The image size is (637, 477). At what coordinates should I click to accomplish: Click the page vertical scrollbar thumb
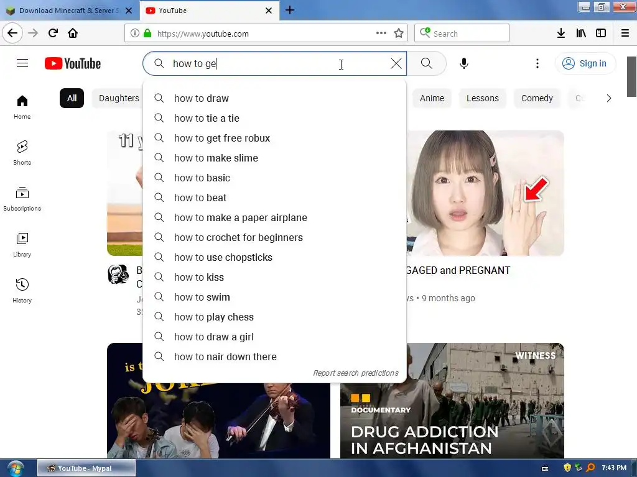coord(631,76)
